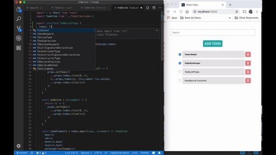Go back in Chrome browser
The image size is (276, 155).
coord(169,12)
